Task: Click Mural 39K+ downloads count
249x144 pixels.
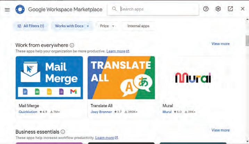Action: [x=190, y=112]
